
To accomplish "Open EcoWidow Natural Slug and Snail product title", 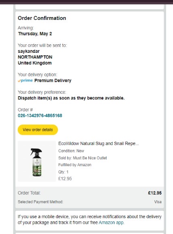I will tap(98, 143).
